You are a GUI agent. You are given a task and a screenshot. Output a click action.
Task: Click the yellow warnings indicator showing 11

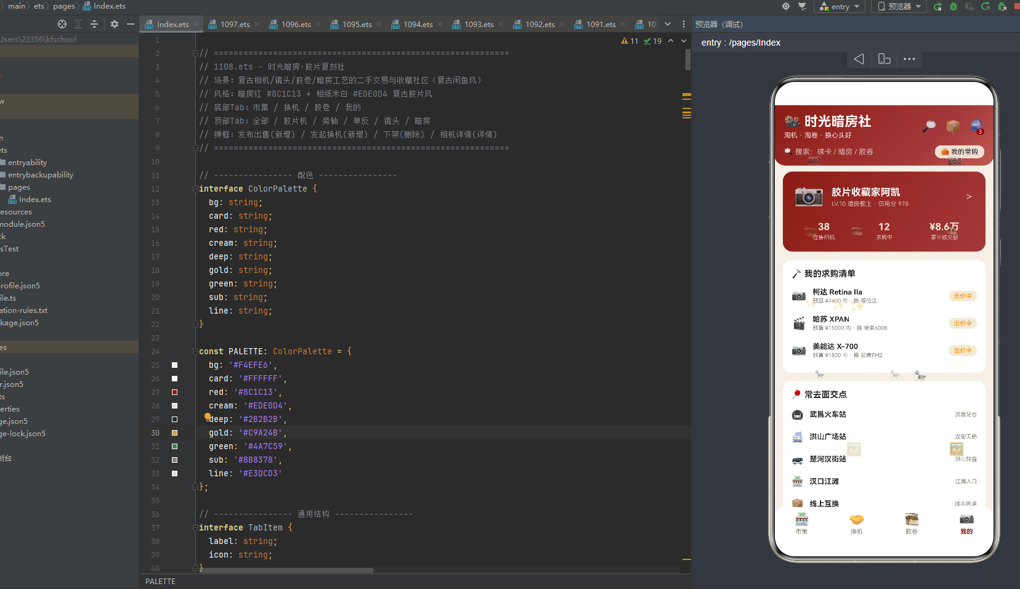(629, 41)
